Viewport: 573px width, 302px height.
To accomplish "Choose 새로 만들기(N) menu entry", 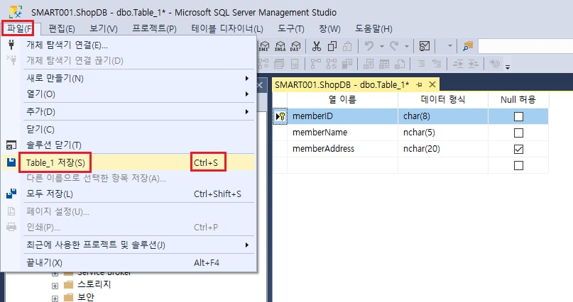I will [128, 79].
